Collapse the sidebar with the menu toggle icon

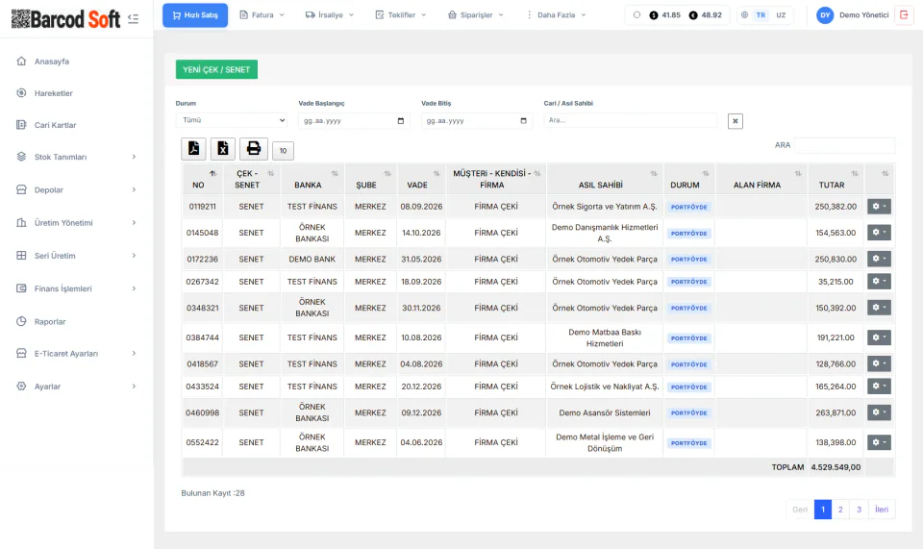coord(133,19)
